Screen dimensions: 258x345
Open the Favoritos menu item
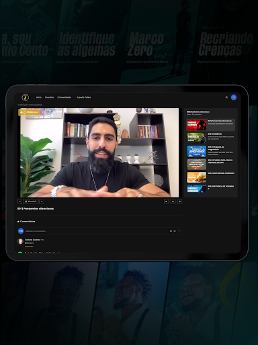(49, 97)
